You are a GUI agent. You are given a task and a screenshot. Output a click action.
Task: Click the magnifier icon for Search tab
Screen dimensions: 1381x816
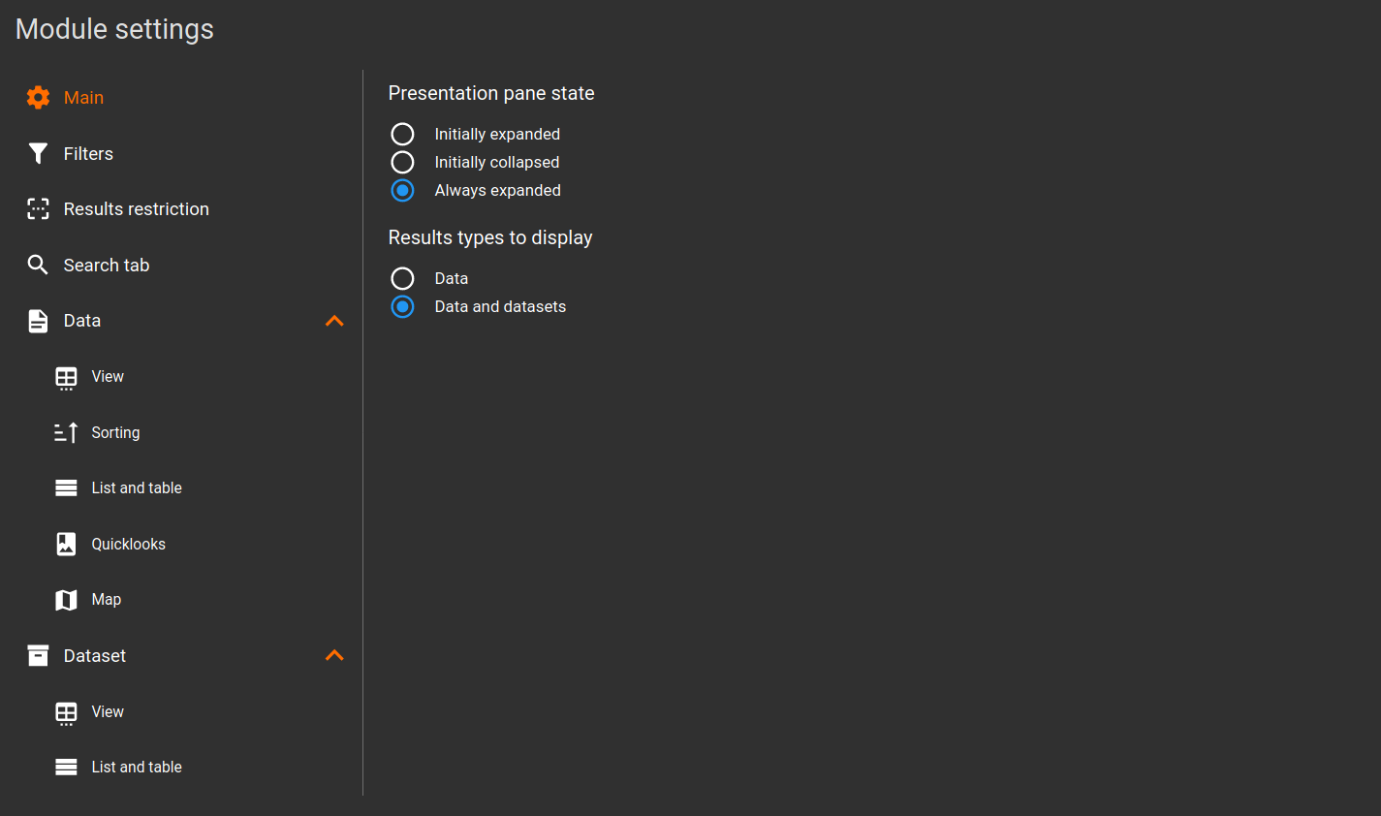38,265
